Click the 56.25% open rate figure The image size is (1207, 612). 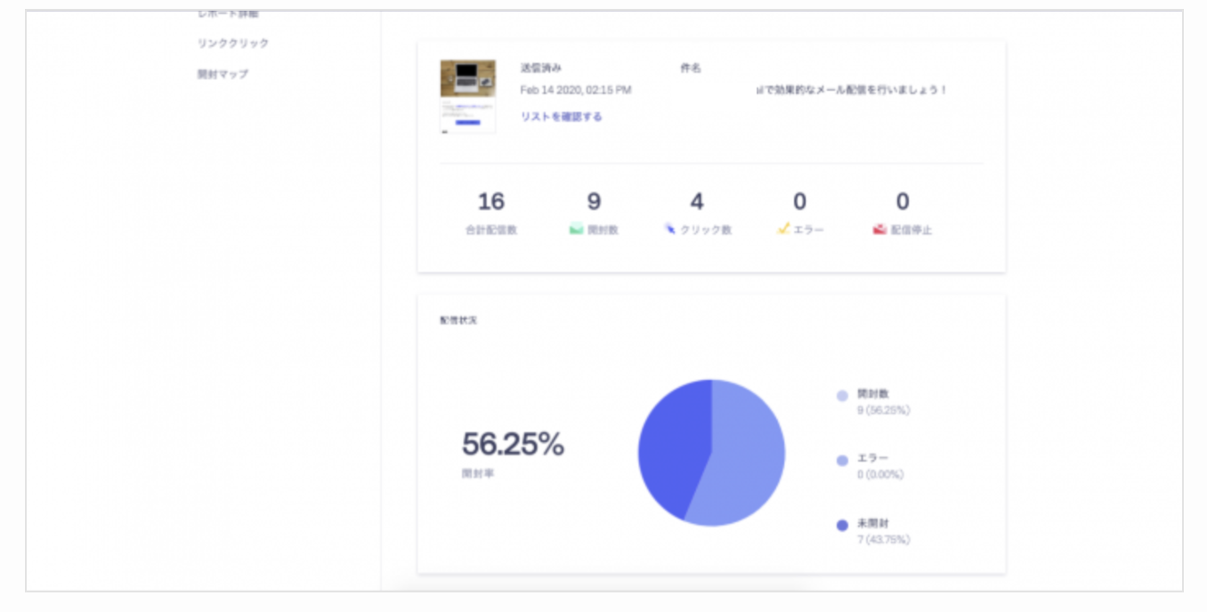513,444
